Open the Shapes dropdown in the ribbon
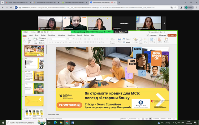This screenshot has height=125, width=199. tap(128, 39)
